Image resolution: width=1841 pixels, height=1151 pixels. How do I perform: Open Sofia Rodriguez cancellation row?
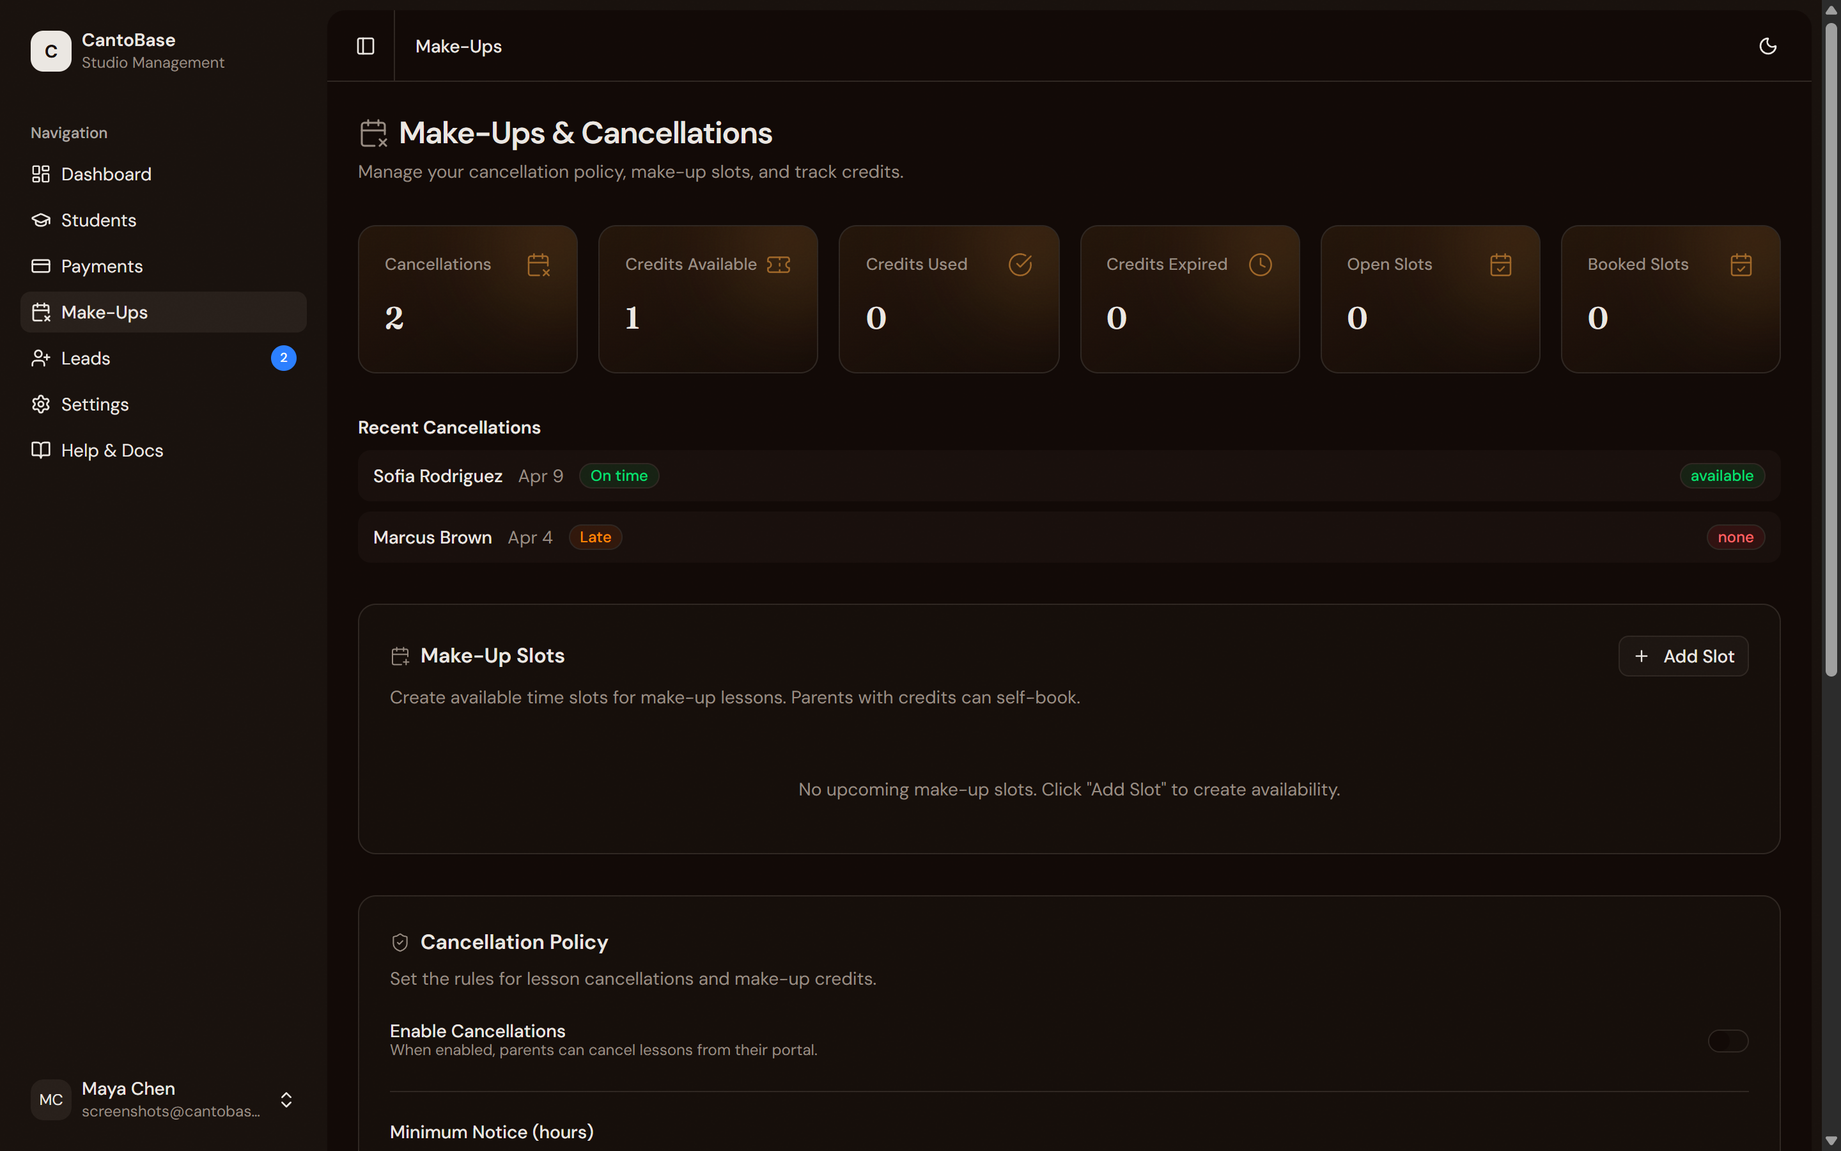pos(1069,476)
